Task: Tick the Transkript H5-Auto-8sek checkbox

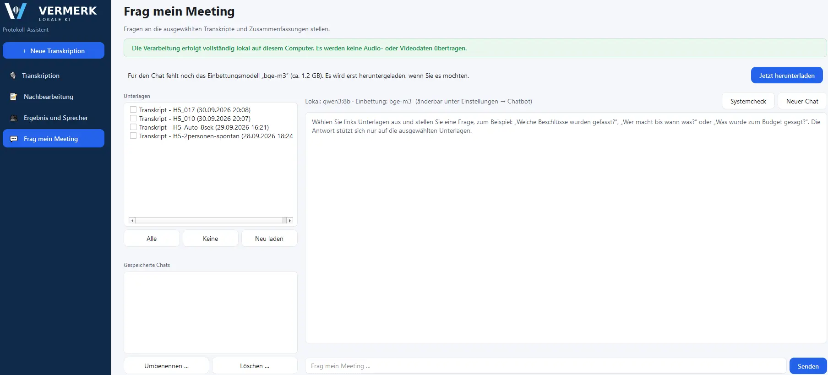Action: pyautogui.click(x=133, y=127)
